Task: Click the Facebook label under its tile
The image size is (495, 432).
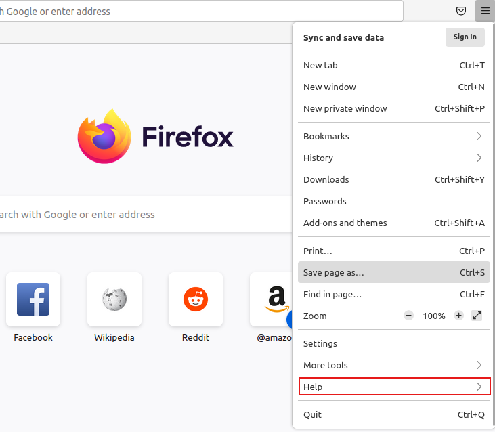Action: (33, 338)
